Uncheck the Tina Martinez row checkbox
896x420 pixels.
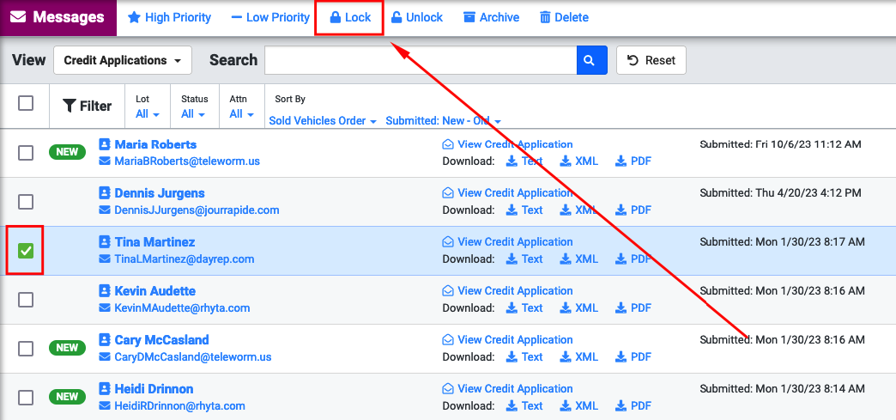pyautogui.click(x=26, y=251)
